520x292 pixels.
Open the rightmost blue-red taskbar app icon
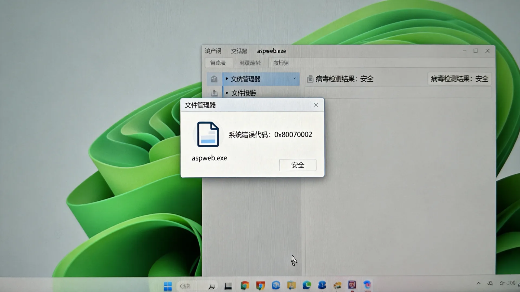(367, 285)
